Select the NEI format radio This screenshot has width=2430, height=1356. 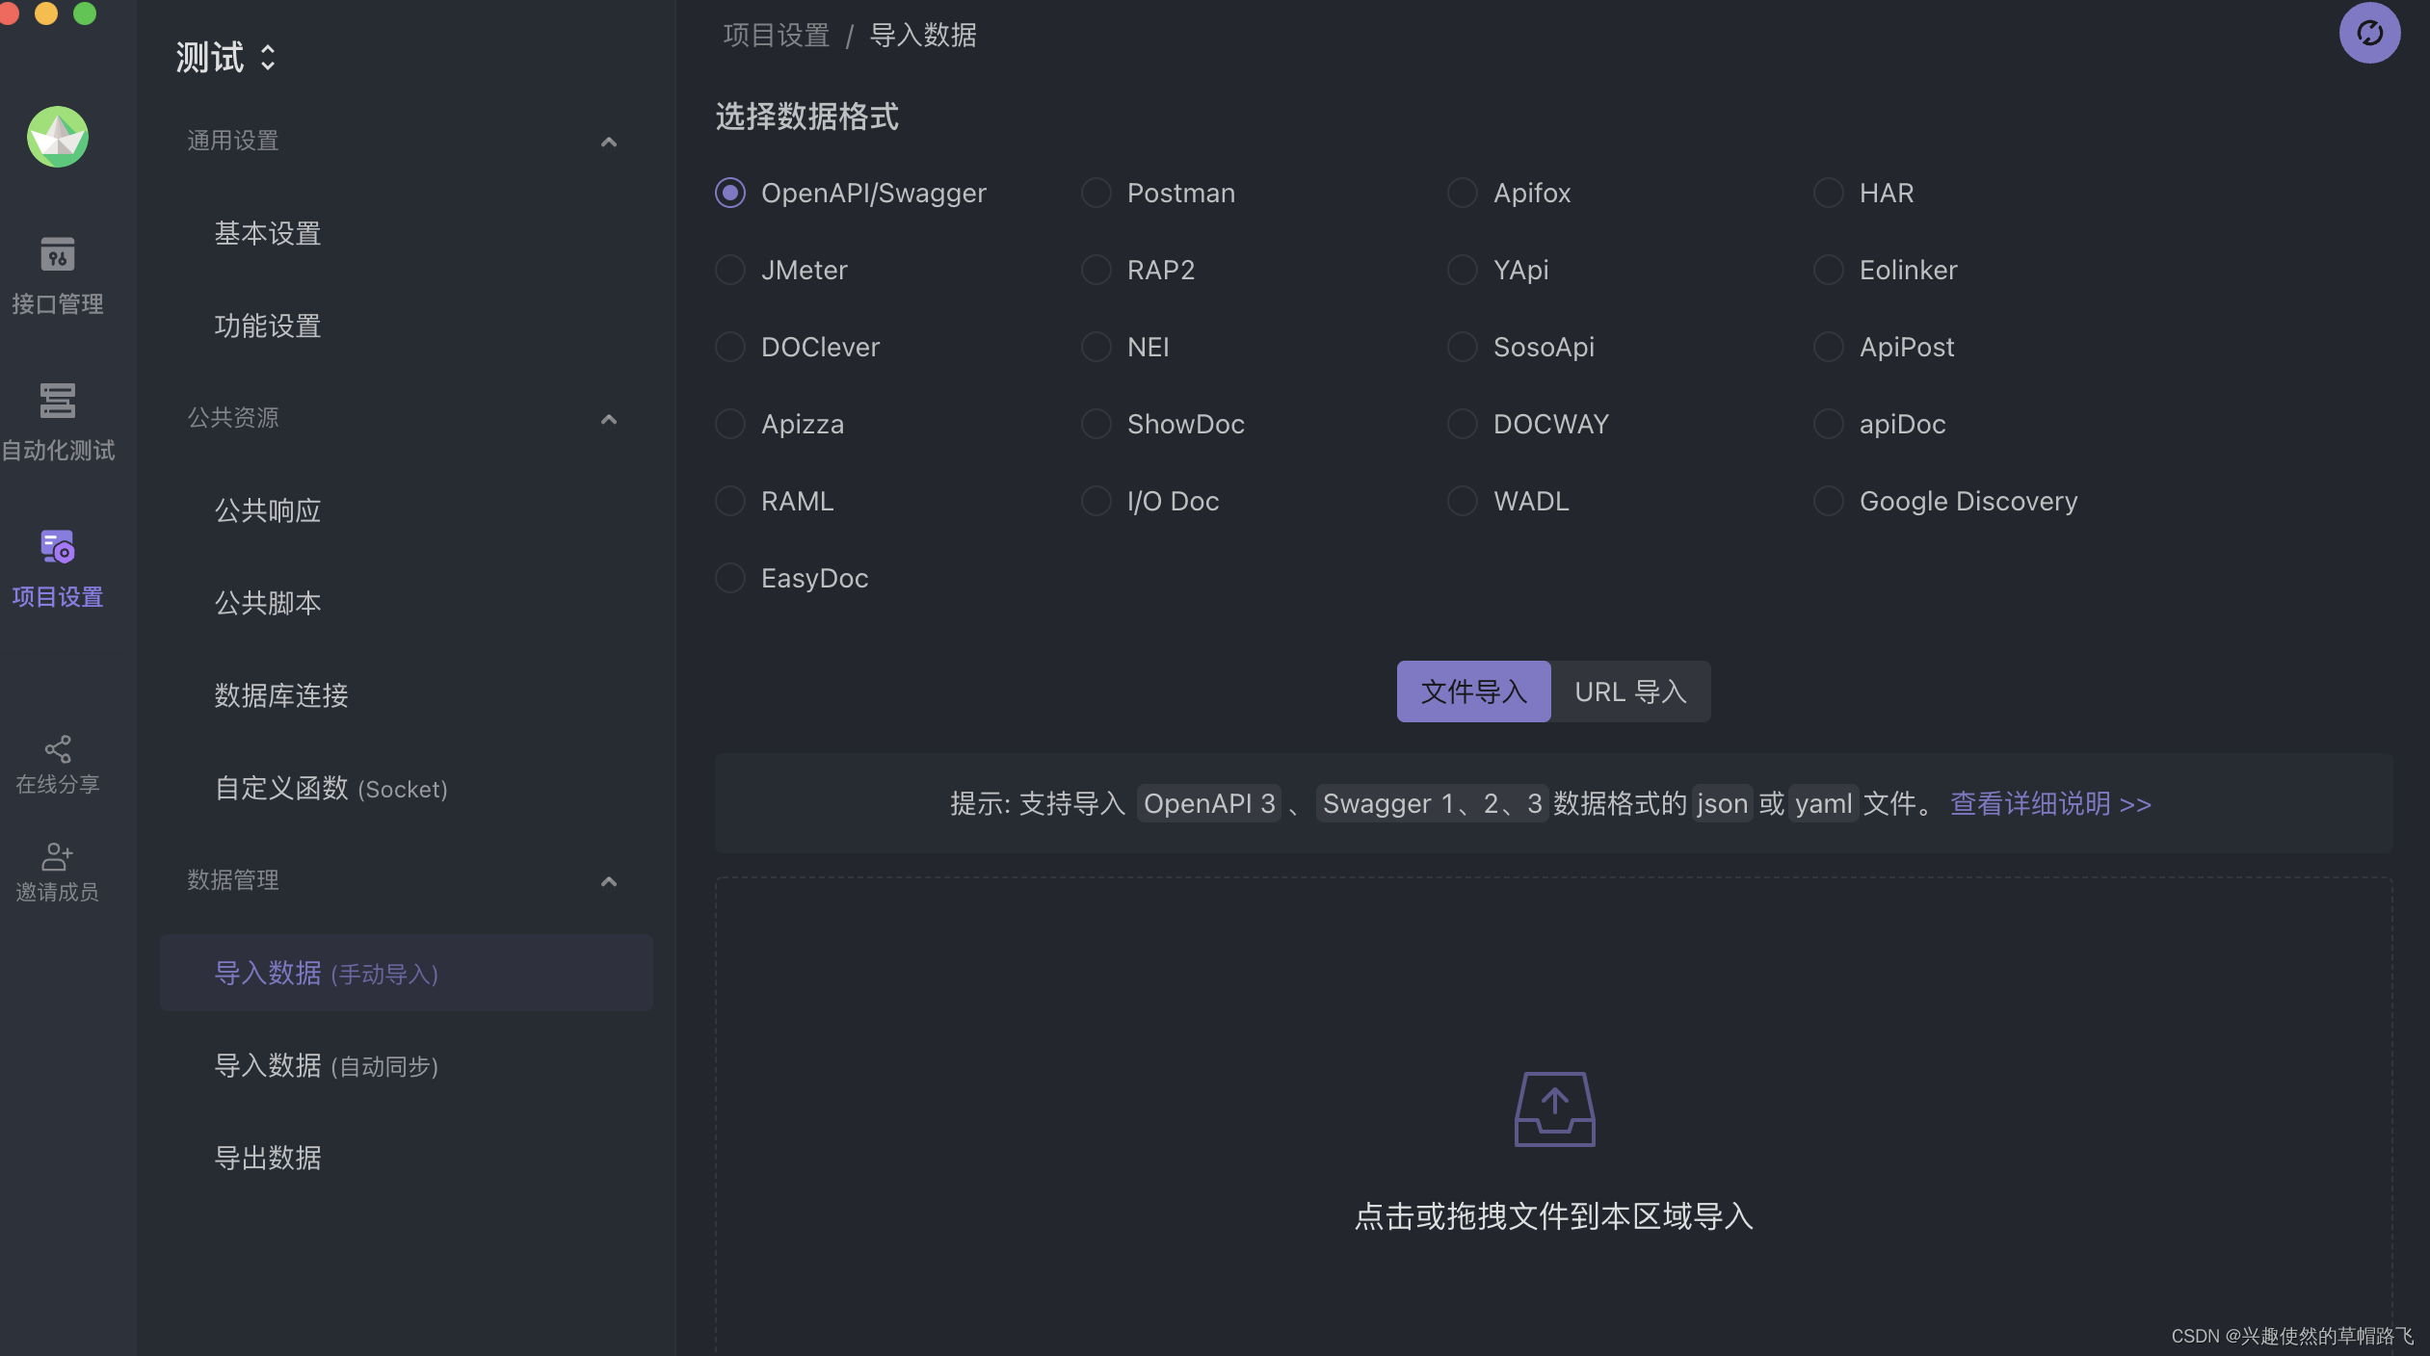[x=1096, y=347]
